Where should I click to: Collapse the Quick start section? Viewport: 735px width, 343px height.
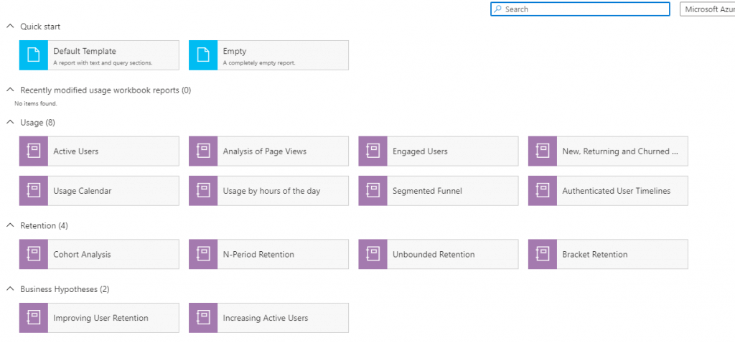pos(9,27)
